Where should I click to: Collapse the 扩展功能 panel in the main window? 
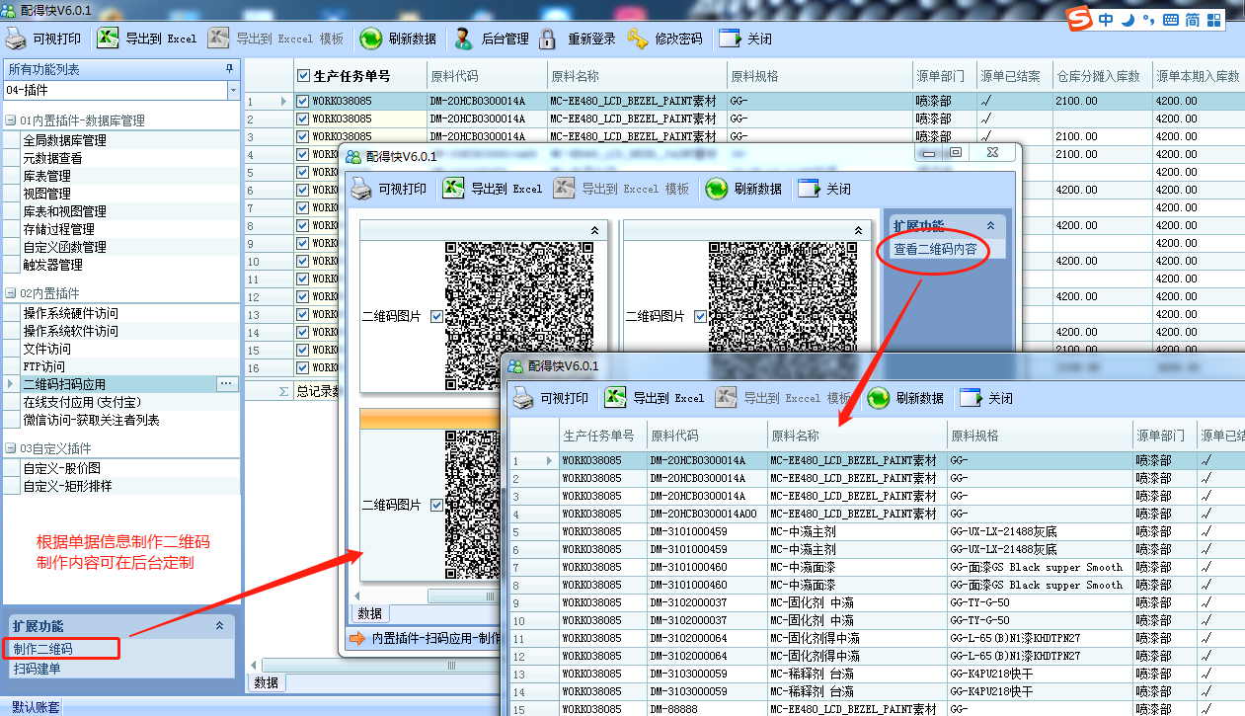(x=219, y=626)
